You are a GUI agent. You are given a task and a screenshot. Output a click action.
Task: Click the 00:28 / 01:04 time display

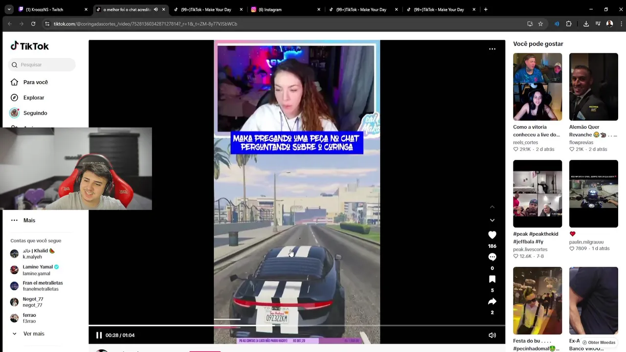coord(120,335)
